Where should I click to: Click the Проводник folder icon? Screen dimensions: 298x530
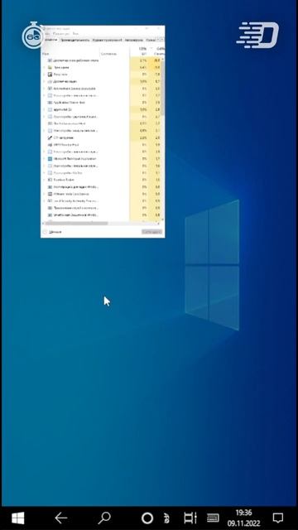(x=50, y=67)
